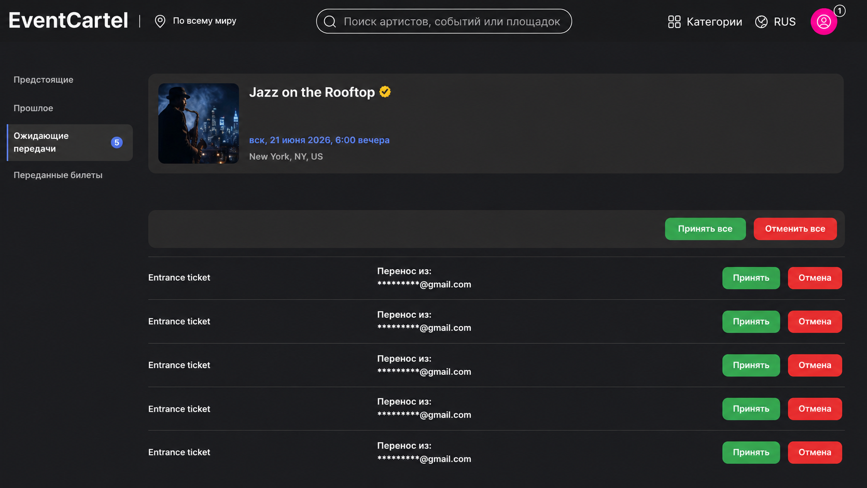Accept all transfers with Принять все
This screenshot has height=488, width=867.
(x=705, y=229)
